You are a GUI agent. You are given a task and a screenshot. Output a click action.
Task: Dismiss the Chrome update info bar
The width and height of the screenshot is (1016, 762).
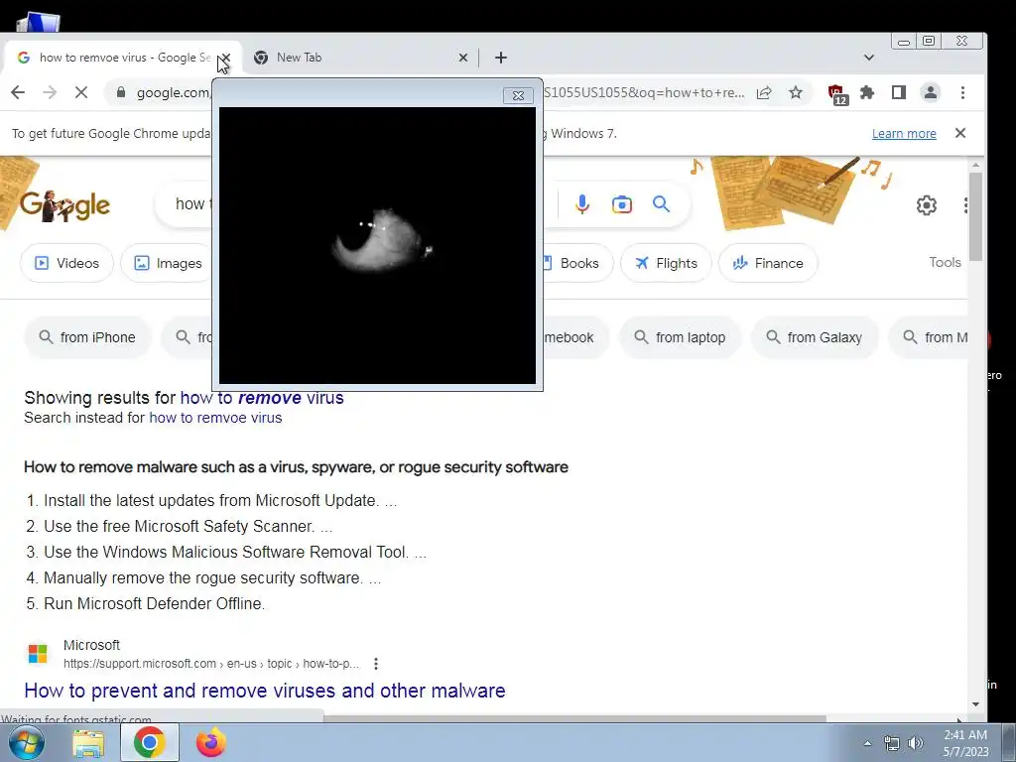coord(960,133)
